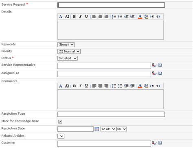This screenshot has height=148, width=193.
Task: Open Keywords dropdown showing (None)
Action: (x=66, y=45)
